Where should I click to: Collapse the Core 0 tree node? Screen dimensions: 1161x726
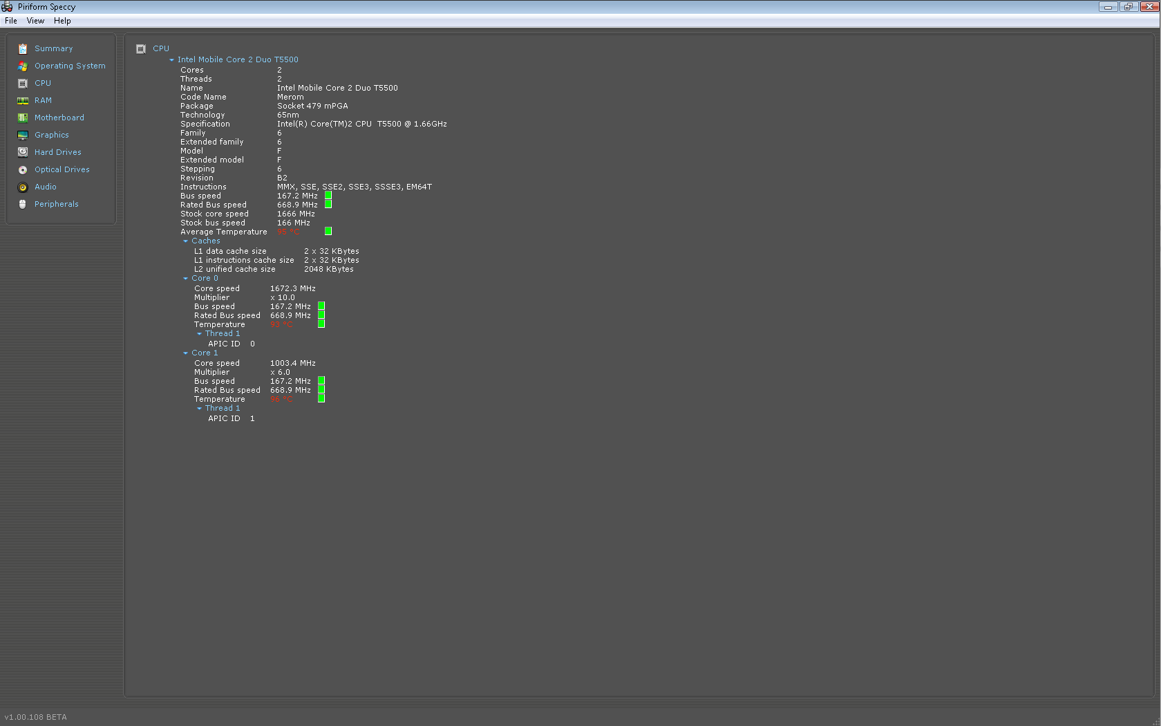click(x=185, y=279)
